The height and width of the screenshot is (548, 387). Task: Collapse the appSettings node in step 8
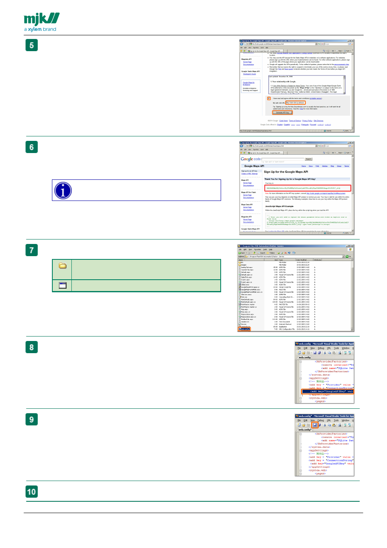pyautogui.click(x=301, y=378)
